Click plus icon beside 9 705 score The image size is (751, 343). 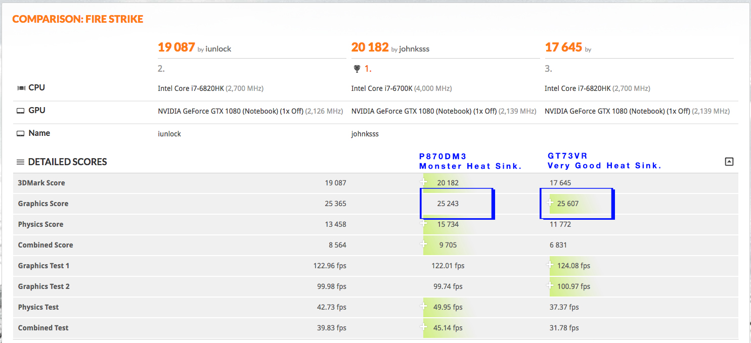[423, 244]
